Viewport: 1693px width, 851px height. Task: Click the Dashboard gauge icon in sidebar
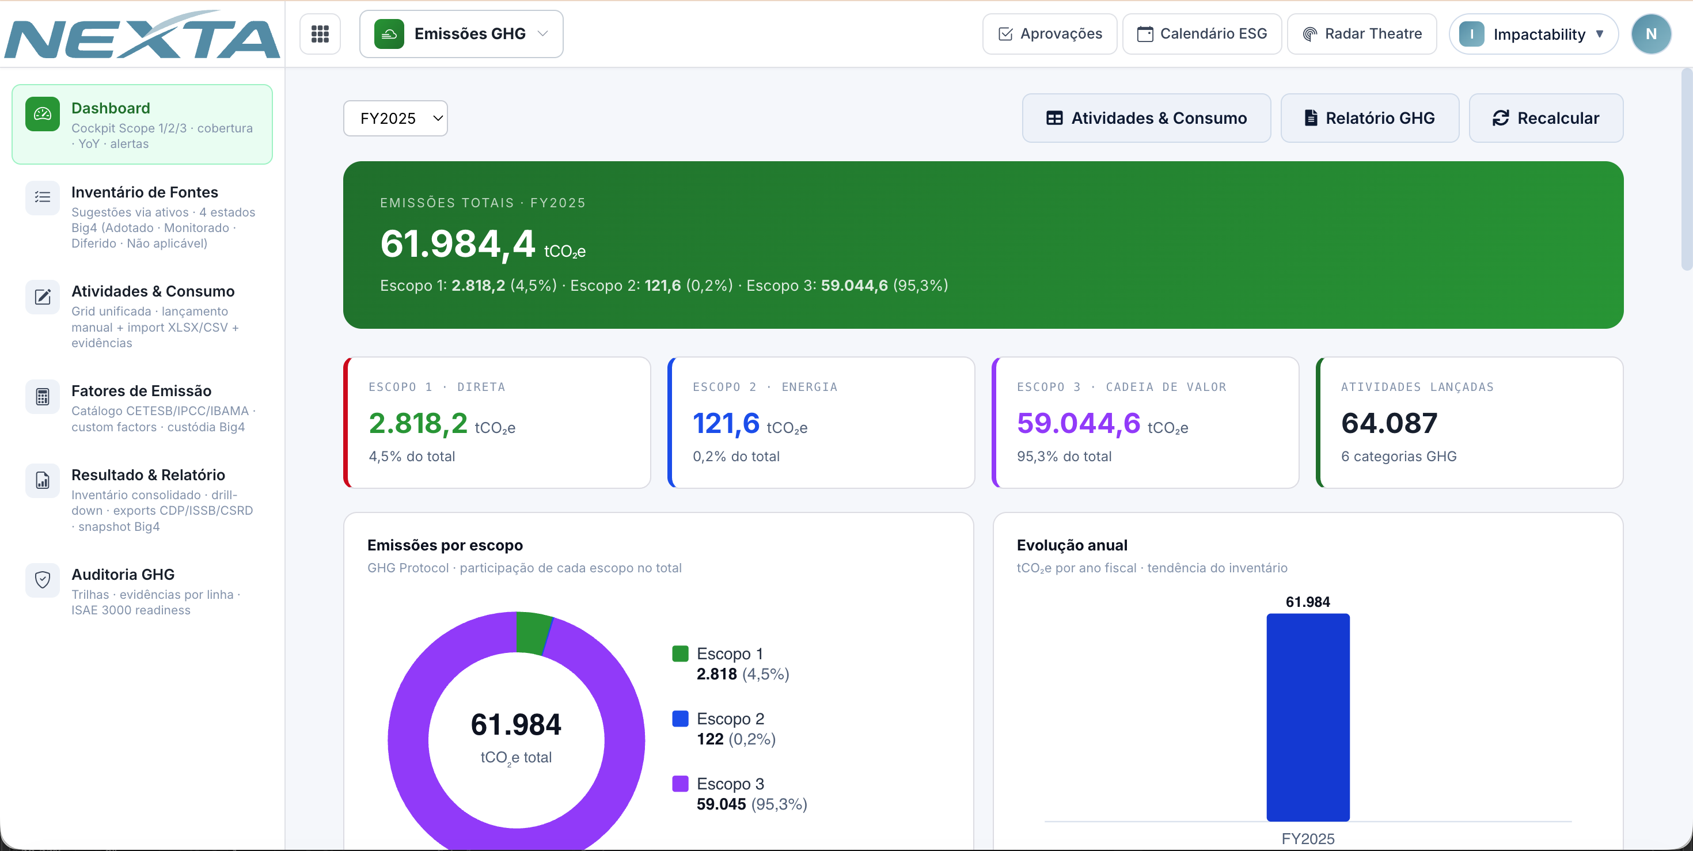(x=43, y=115)
